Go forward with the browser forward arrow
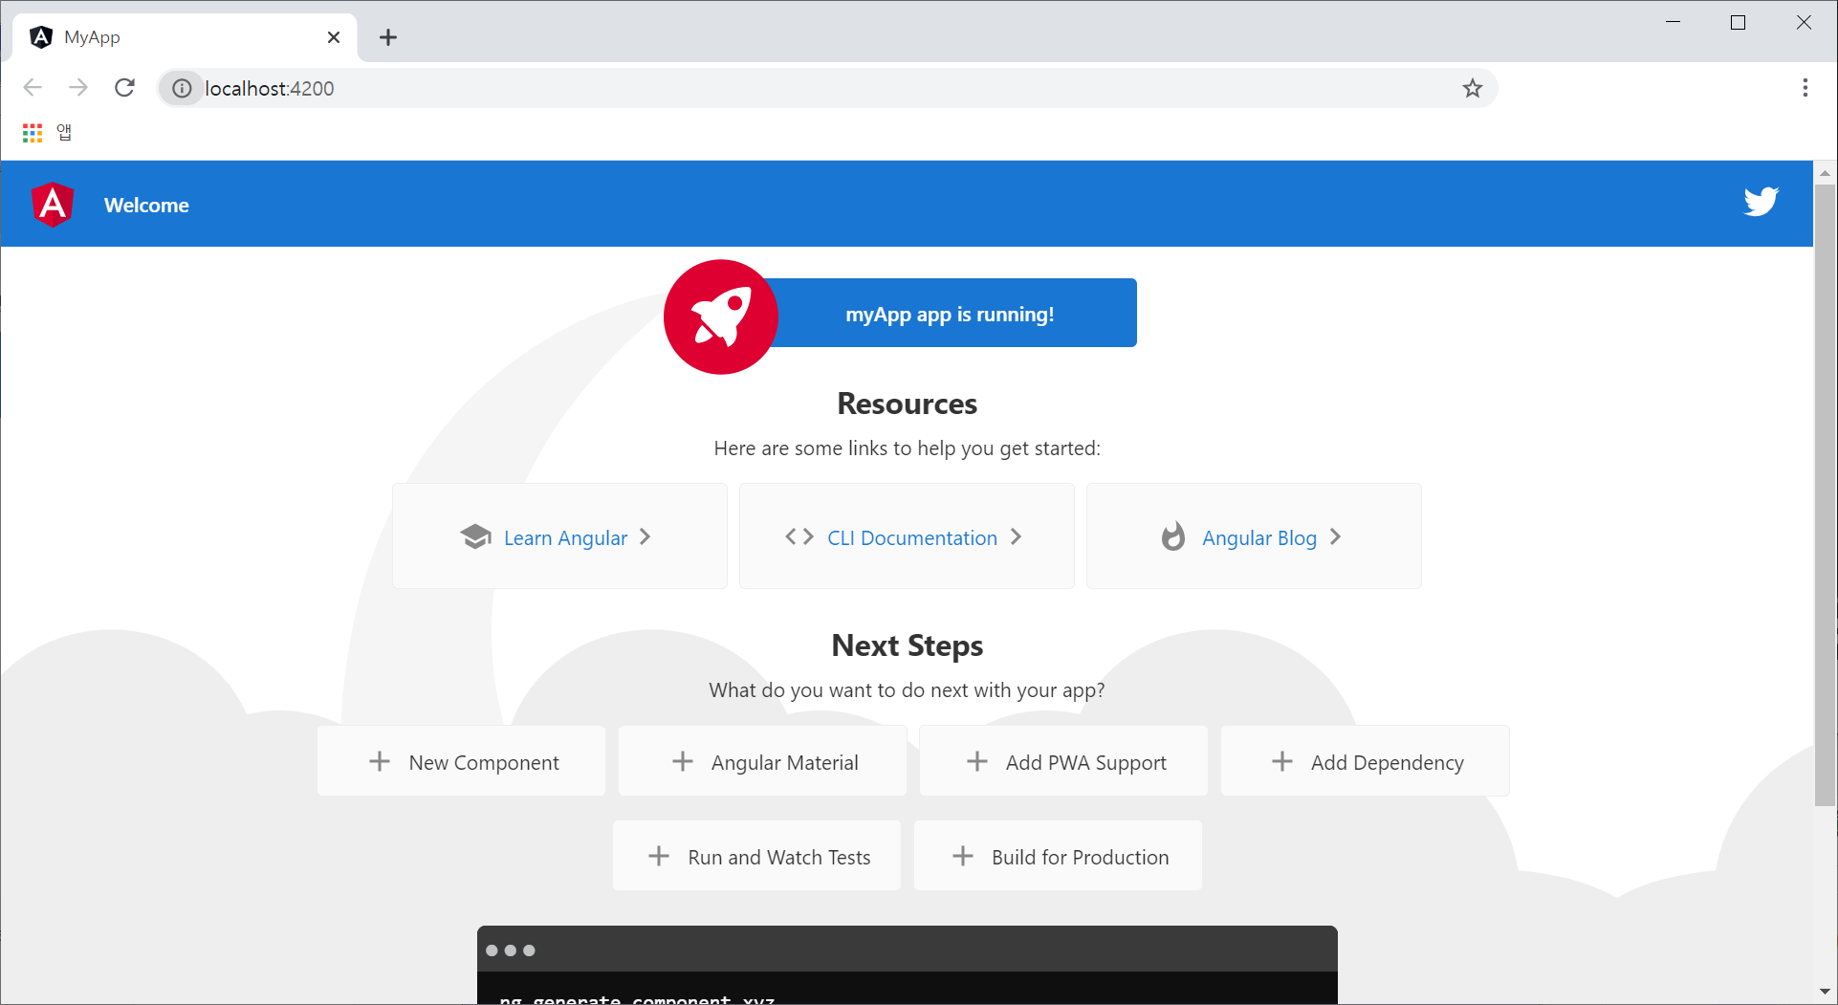 point(78,88)
